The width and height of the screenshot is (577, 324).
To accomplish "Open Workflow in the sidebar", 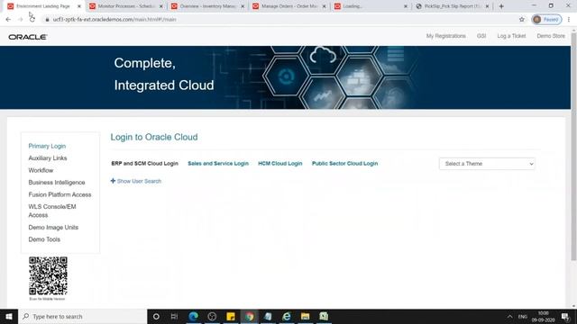I will [x=41, y=170].
